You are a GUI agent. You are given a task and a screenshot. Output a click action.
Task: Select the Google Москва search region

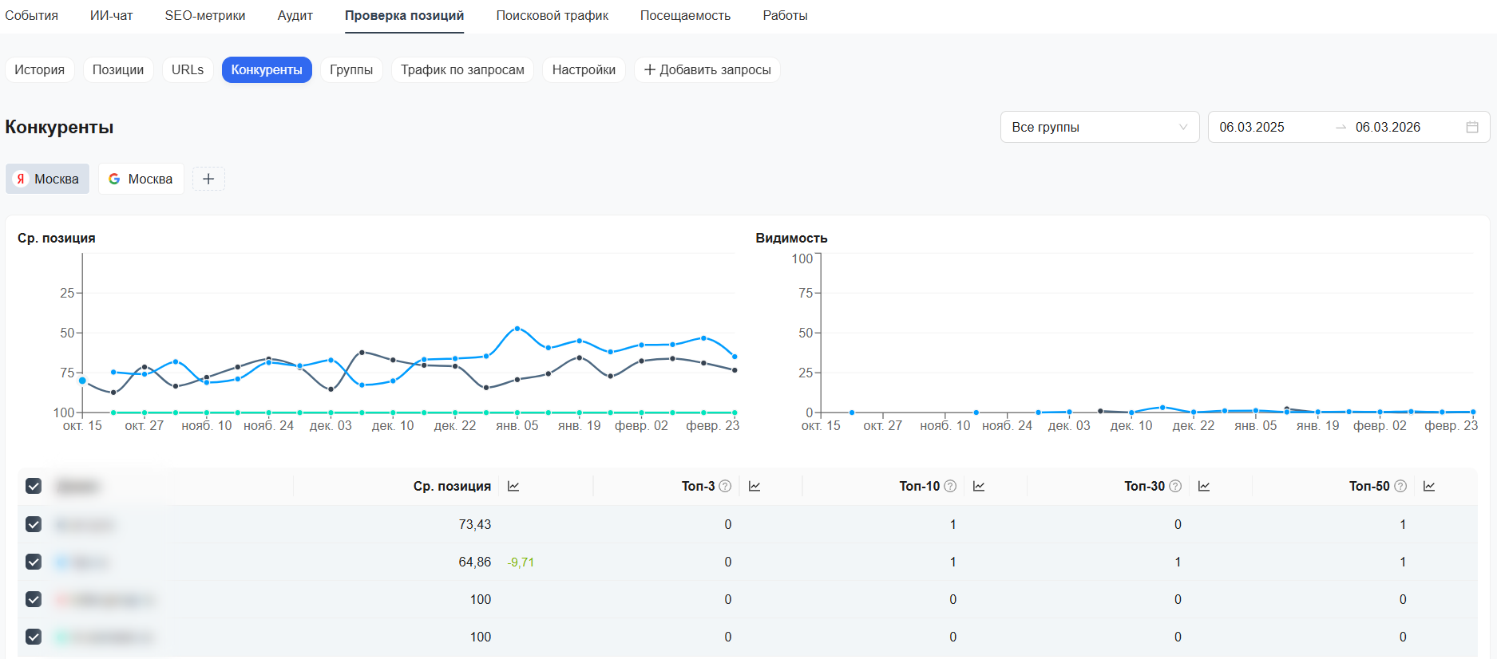pyautogui.click(x=141, y=179)
